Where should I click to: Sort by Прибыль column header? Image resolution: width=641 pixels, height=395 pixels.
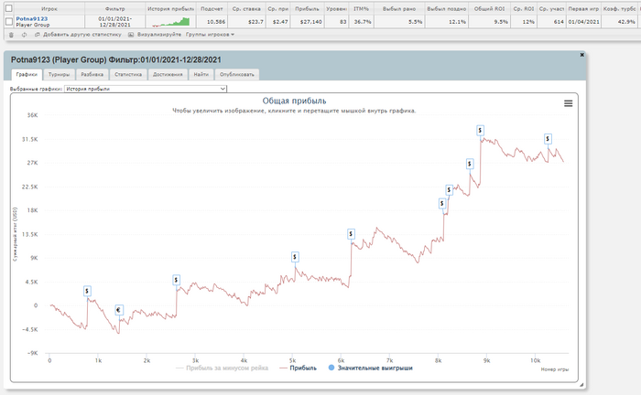[x=307, y=8]
